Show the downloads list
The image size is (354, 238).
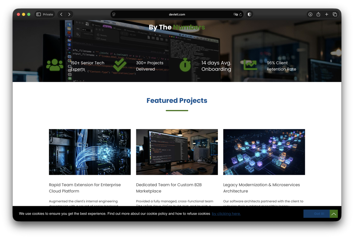tap(310, 14)
